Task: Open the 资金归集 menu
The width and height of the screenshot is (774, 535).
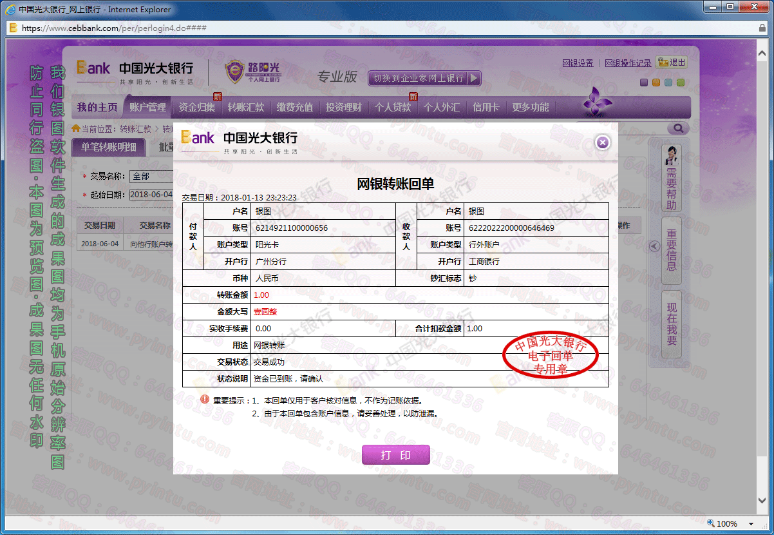Action: click(196, 107)
